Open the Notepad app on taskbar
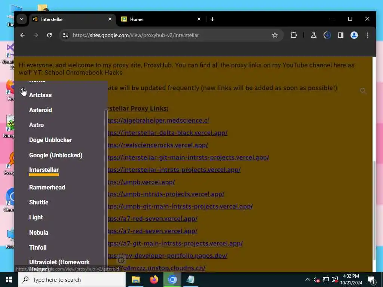 [x=190, y=280]
